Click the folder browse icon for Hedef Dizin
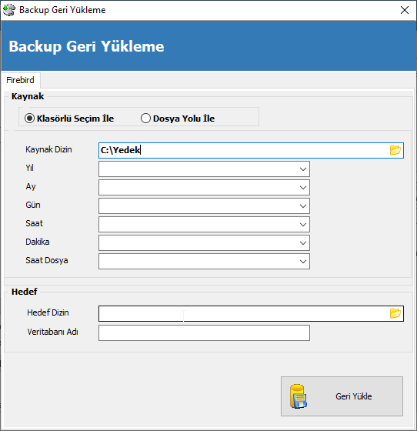The width and height of the screenshot is (417, 431). coord(395,313)
